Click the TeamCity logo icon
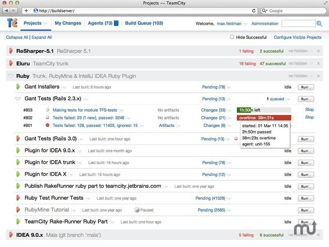329x247 pixels. click(12, 23)
